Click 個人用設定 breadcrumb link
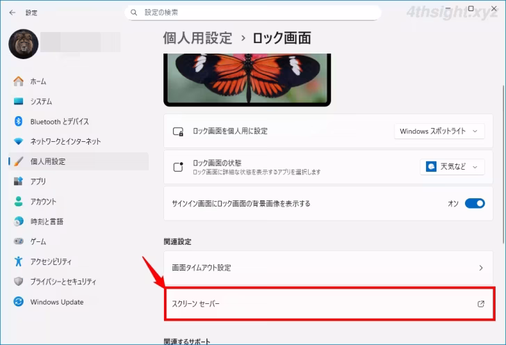The width and height of the screenshot is (506, 345). pyautogui.click(x=197, y=38)
